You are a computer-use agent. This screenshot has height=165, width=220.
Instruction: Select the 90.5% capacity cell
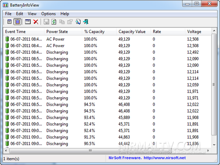[x=90, y=144]
